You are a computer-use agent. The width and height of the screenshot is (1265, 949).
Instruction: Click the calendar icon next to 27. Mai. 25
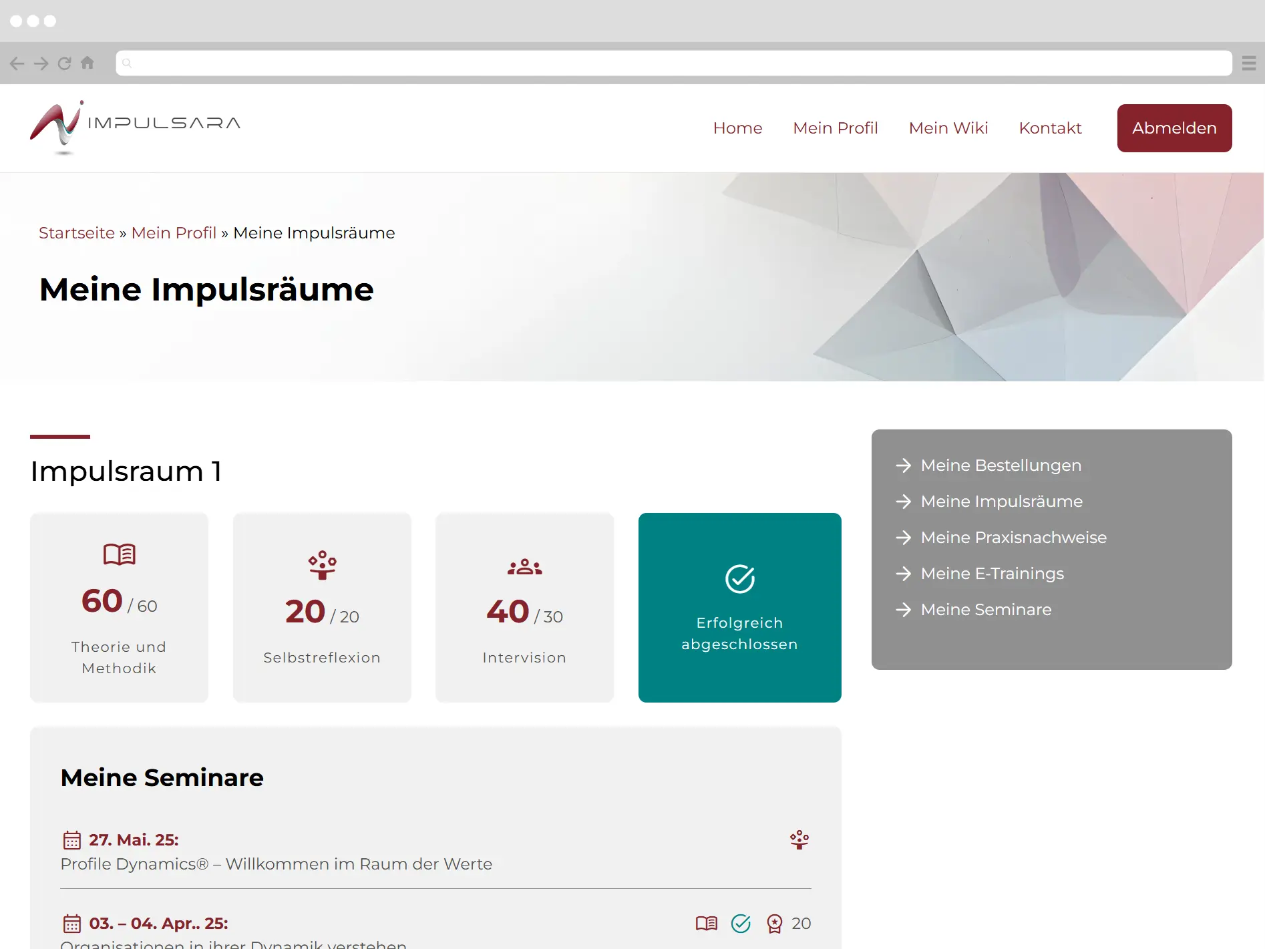(71, 840)
